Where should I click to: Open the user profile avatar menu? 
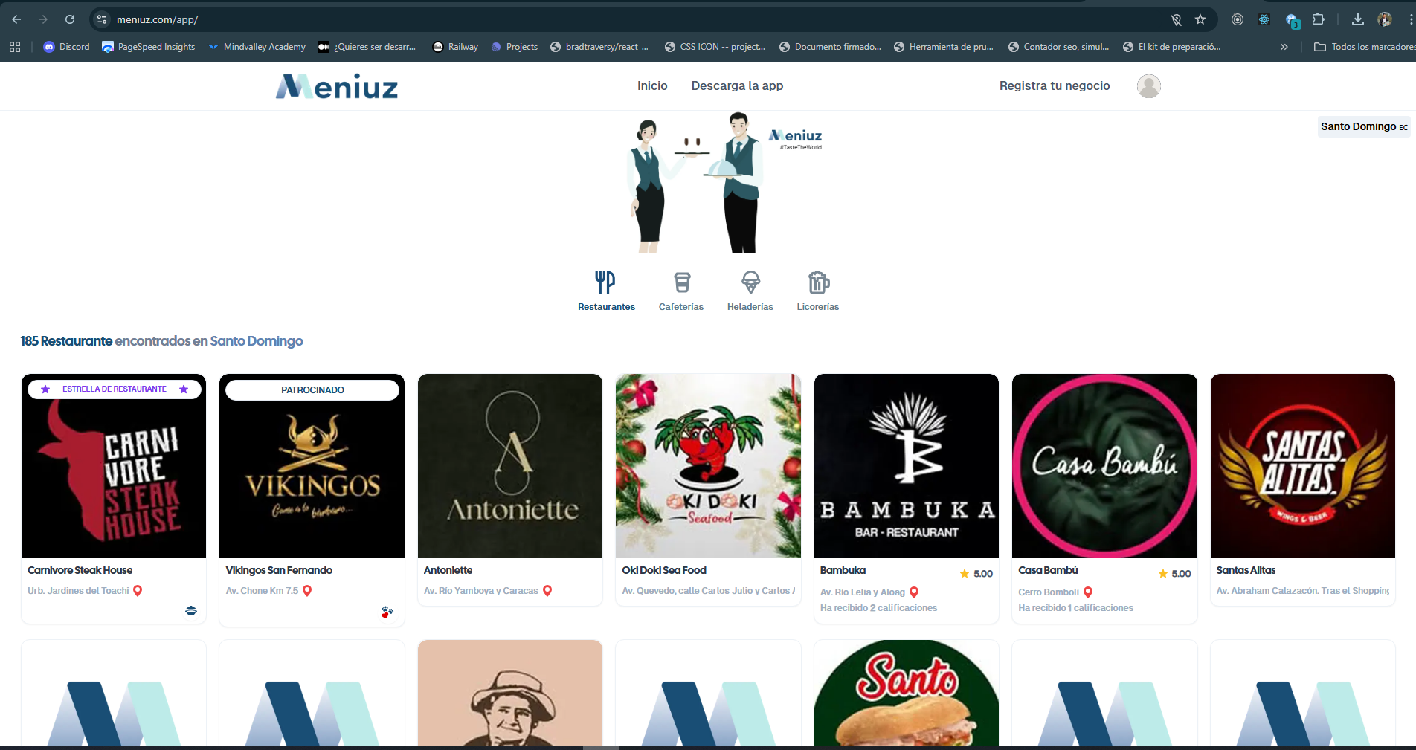(1148, 86)
